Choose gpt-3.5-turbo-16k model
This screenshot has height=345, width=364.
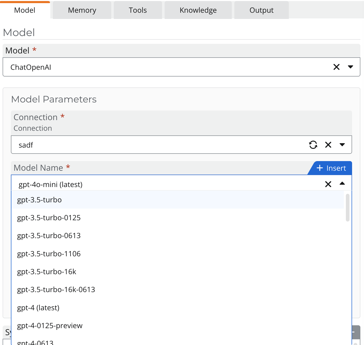coord(47,272)
